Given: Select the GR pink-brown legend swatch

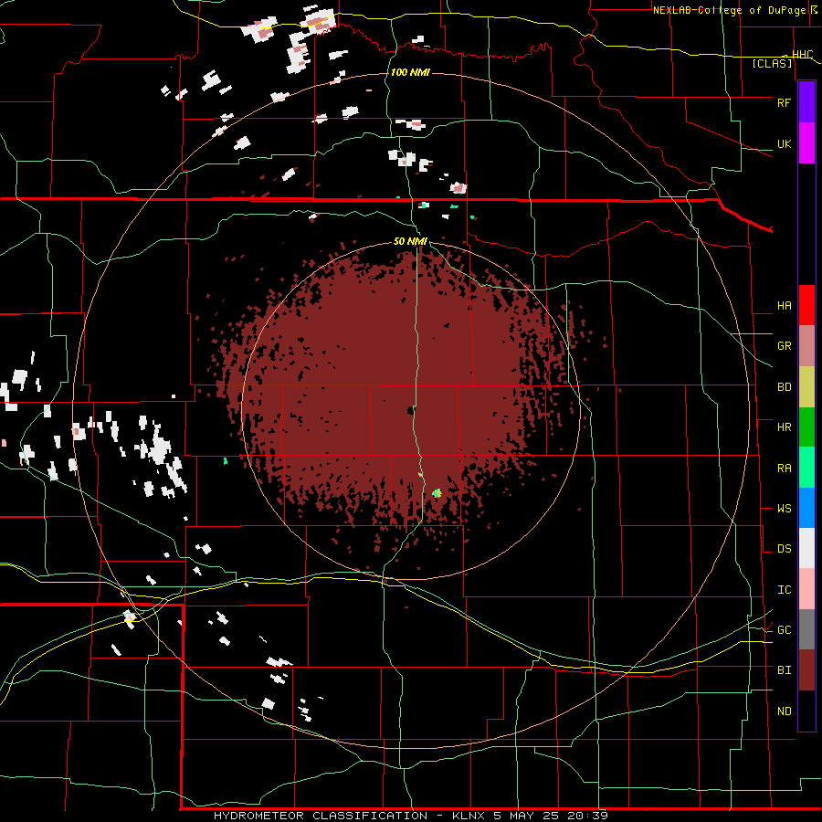Looking at the screenshot, I should 806,346.
